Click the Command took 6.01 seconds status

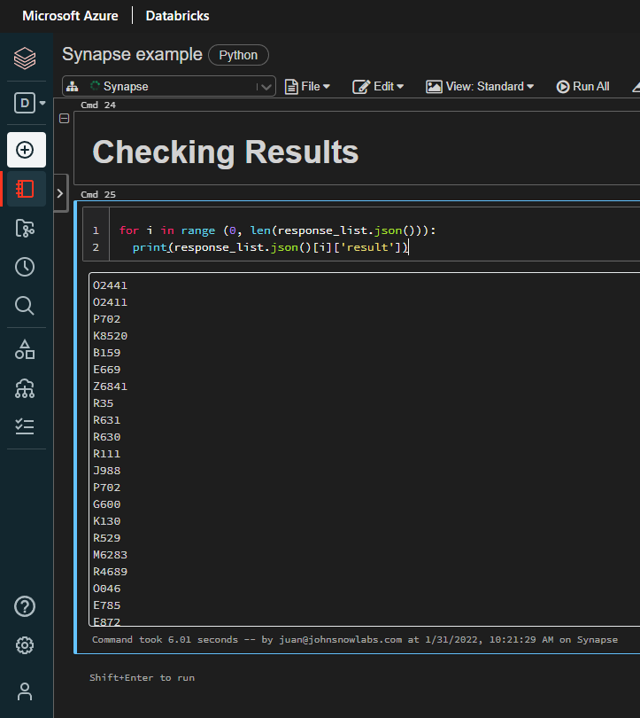(355, 640)
